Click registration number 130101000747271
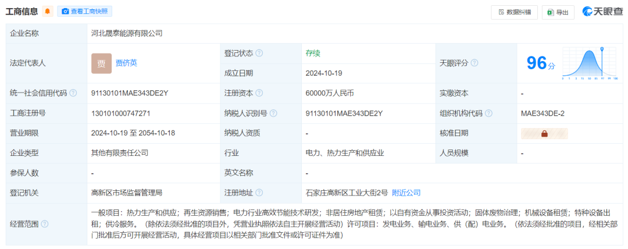628x249 pixels. click(120, 113)
